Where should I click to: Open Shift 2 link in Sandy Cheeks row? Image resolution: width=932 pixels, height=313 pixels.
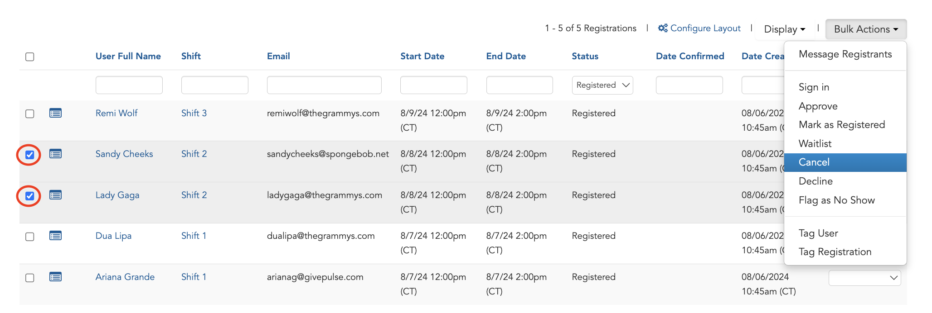point(194,154)
